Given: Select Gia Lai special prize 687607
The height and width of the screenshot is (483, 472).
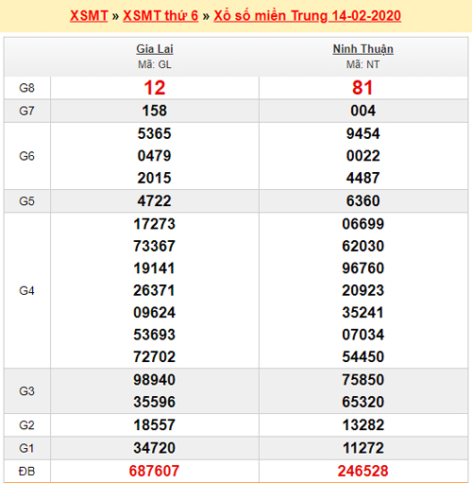Looking at the screenshot, I should tap(154, 471).
